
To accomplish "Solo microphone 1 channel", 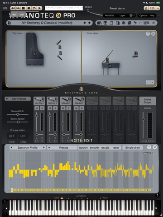I will pos(42,108).
